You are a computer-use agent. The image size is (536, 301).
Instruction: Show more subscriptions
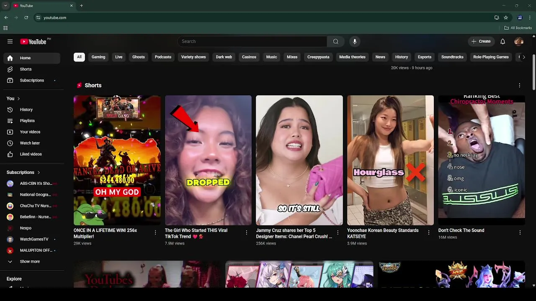[x=32, y=262]
